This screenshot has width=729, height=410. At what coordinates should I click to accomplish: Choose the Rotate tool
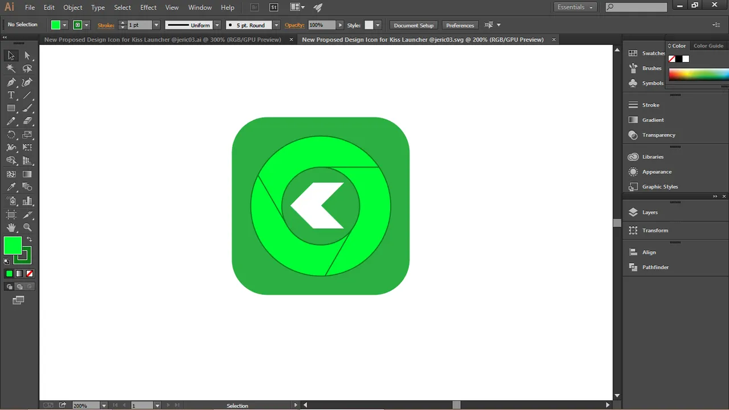click(11, 135)
